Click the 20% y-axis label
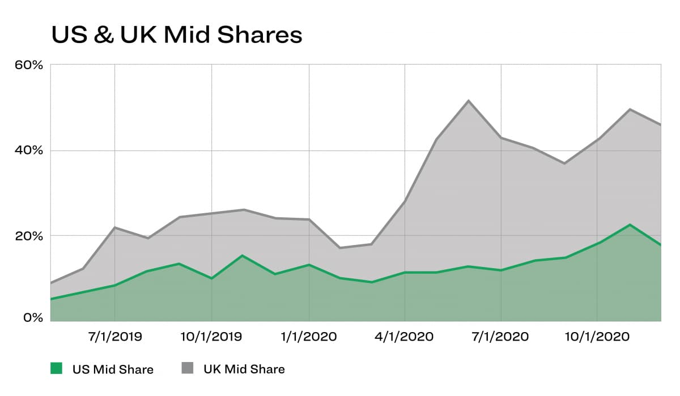Image resolution: width=680 pixels, height=396 pixels. click(29, 235)
